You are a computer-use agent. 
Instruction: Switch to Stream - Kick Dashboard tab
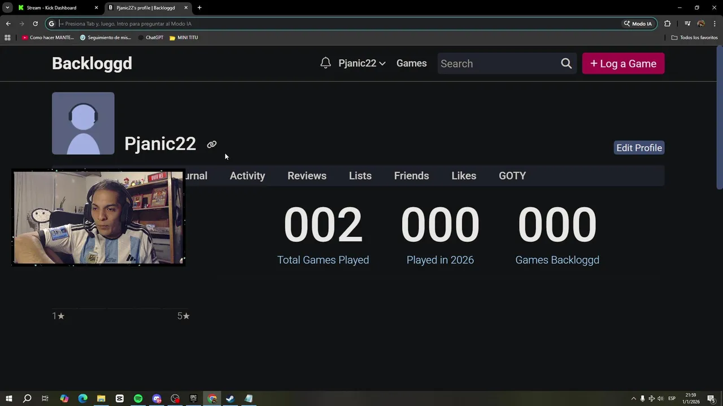[x=58, y=8]
